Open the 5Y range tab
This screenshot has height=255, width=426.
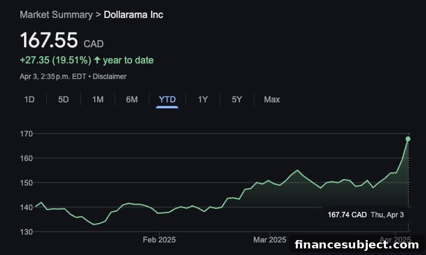[236, 99]
